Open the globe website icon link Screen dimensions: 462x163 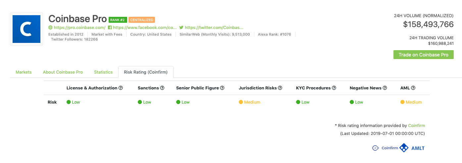[x=50, y=28]
